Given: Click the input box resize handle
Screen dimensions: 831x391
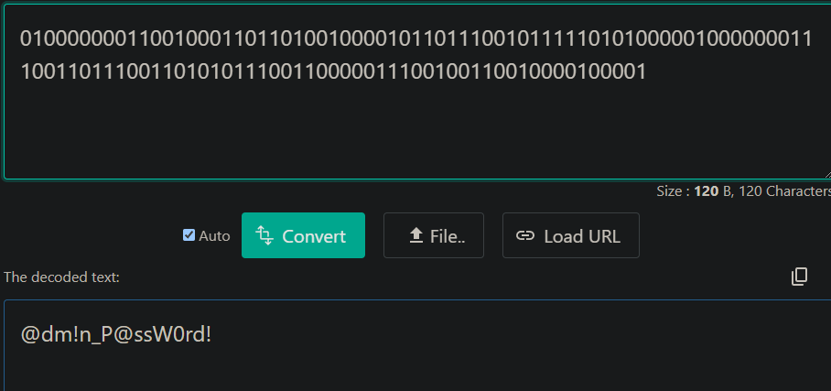Looking at the screenshot, I should [826, 173].
